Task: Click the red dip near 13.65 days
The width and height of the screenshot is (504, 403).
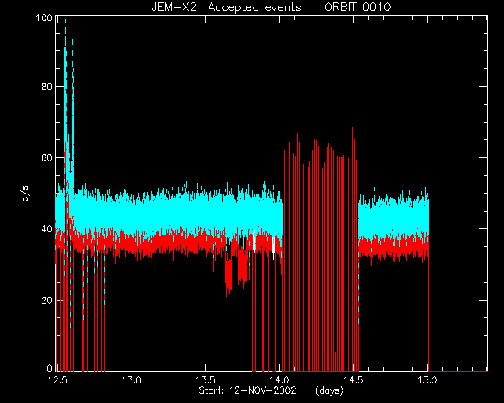Action: pos(228,276)
